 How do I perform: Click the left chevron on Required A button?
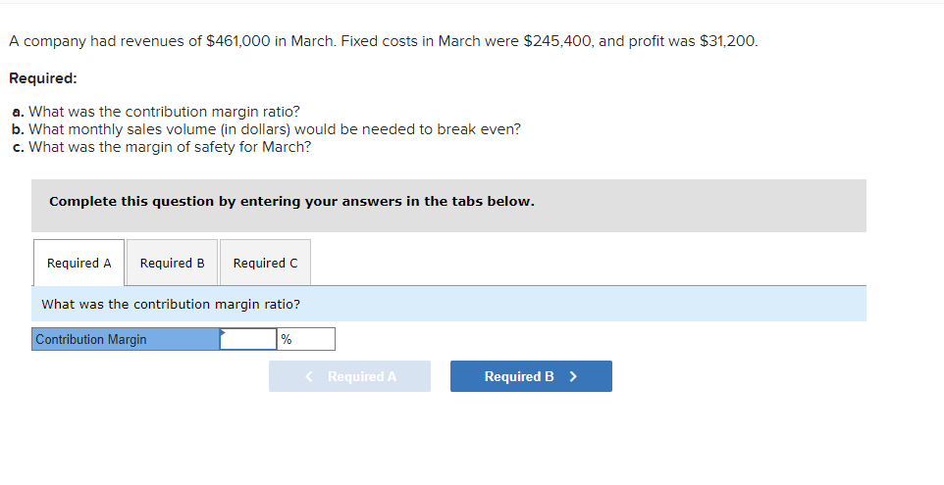click(309, 377)
